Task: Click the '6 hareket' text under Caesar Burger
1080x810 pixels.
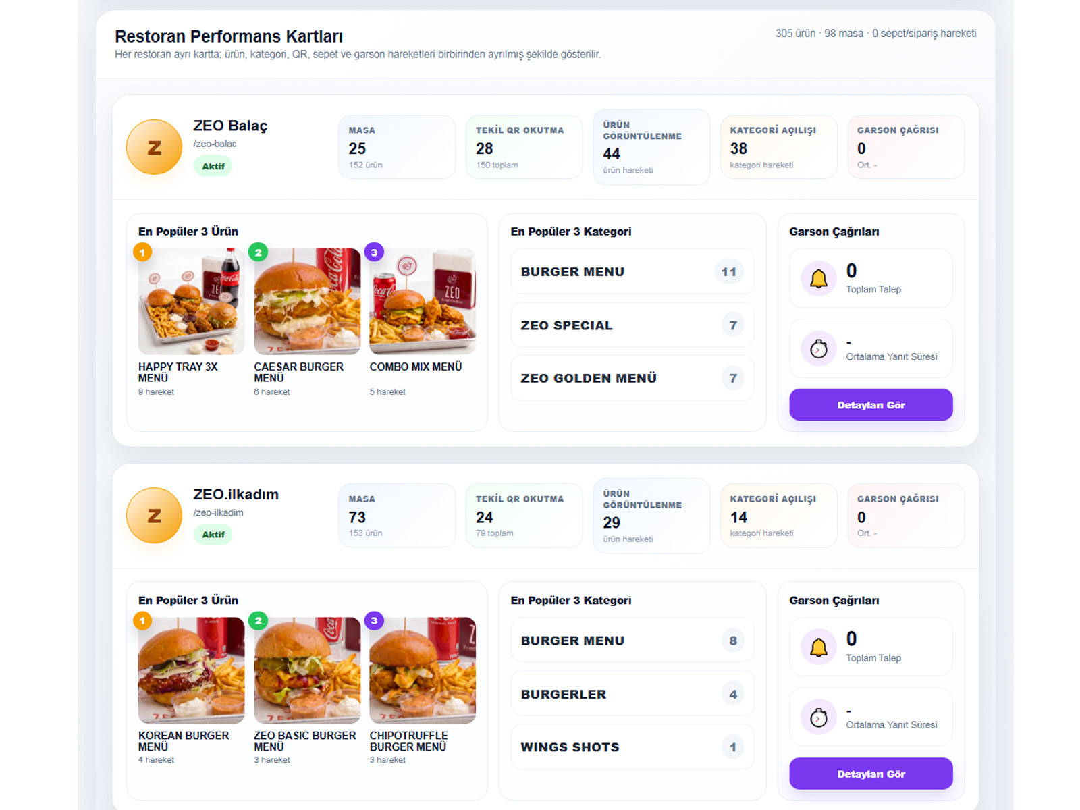Action: point(272,391)
